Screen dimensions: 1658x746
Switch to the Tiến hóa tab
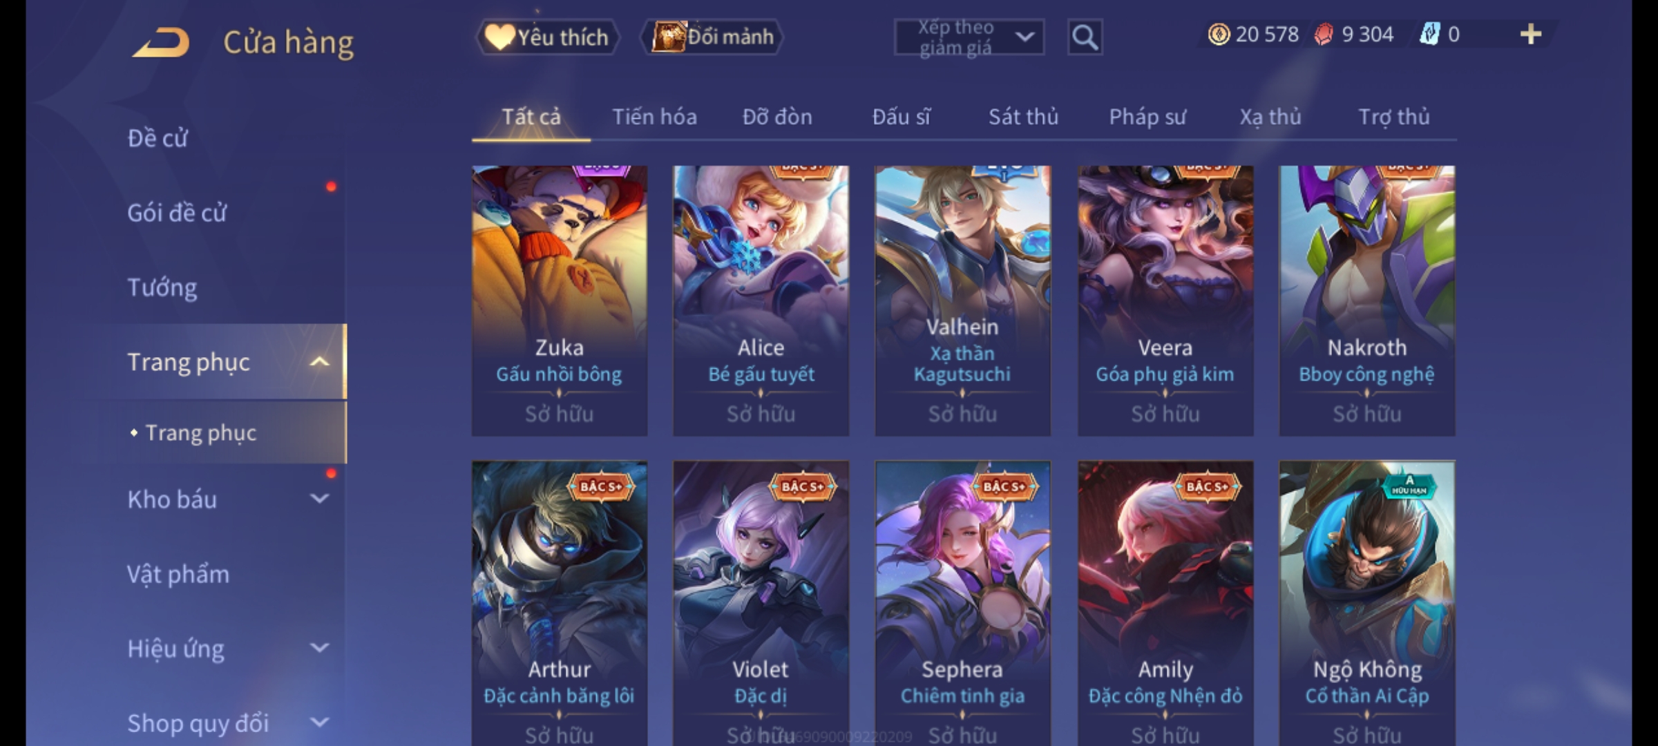pyautogui.click(x=654, y=117)
